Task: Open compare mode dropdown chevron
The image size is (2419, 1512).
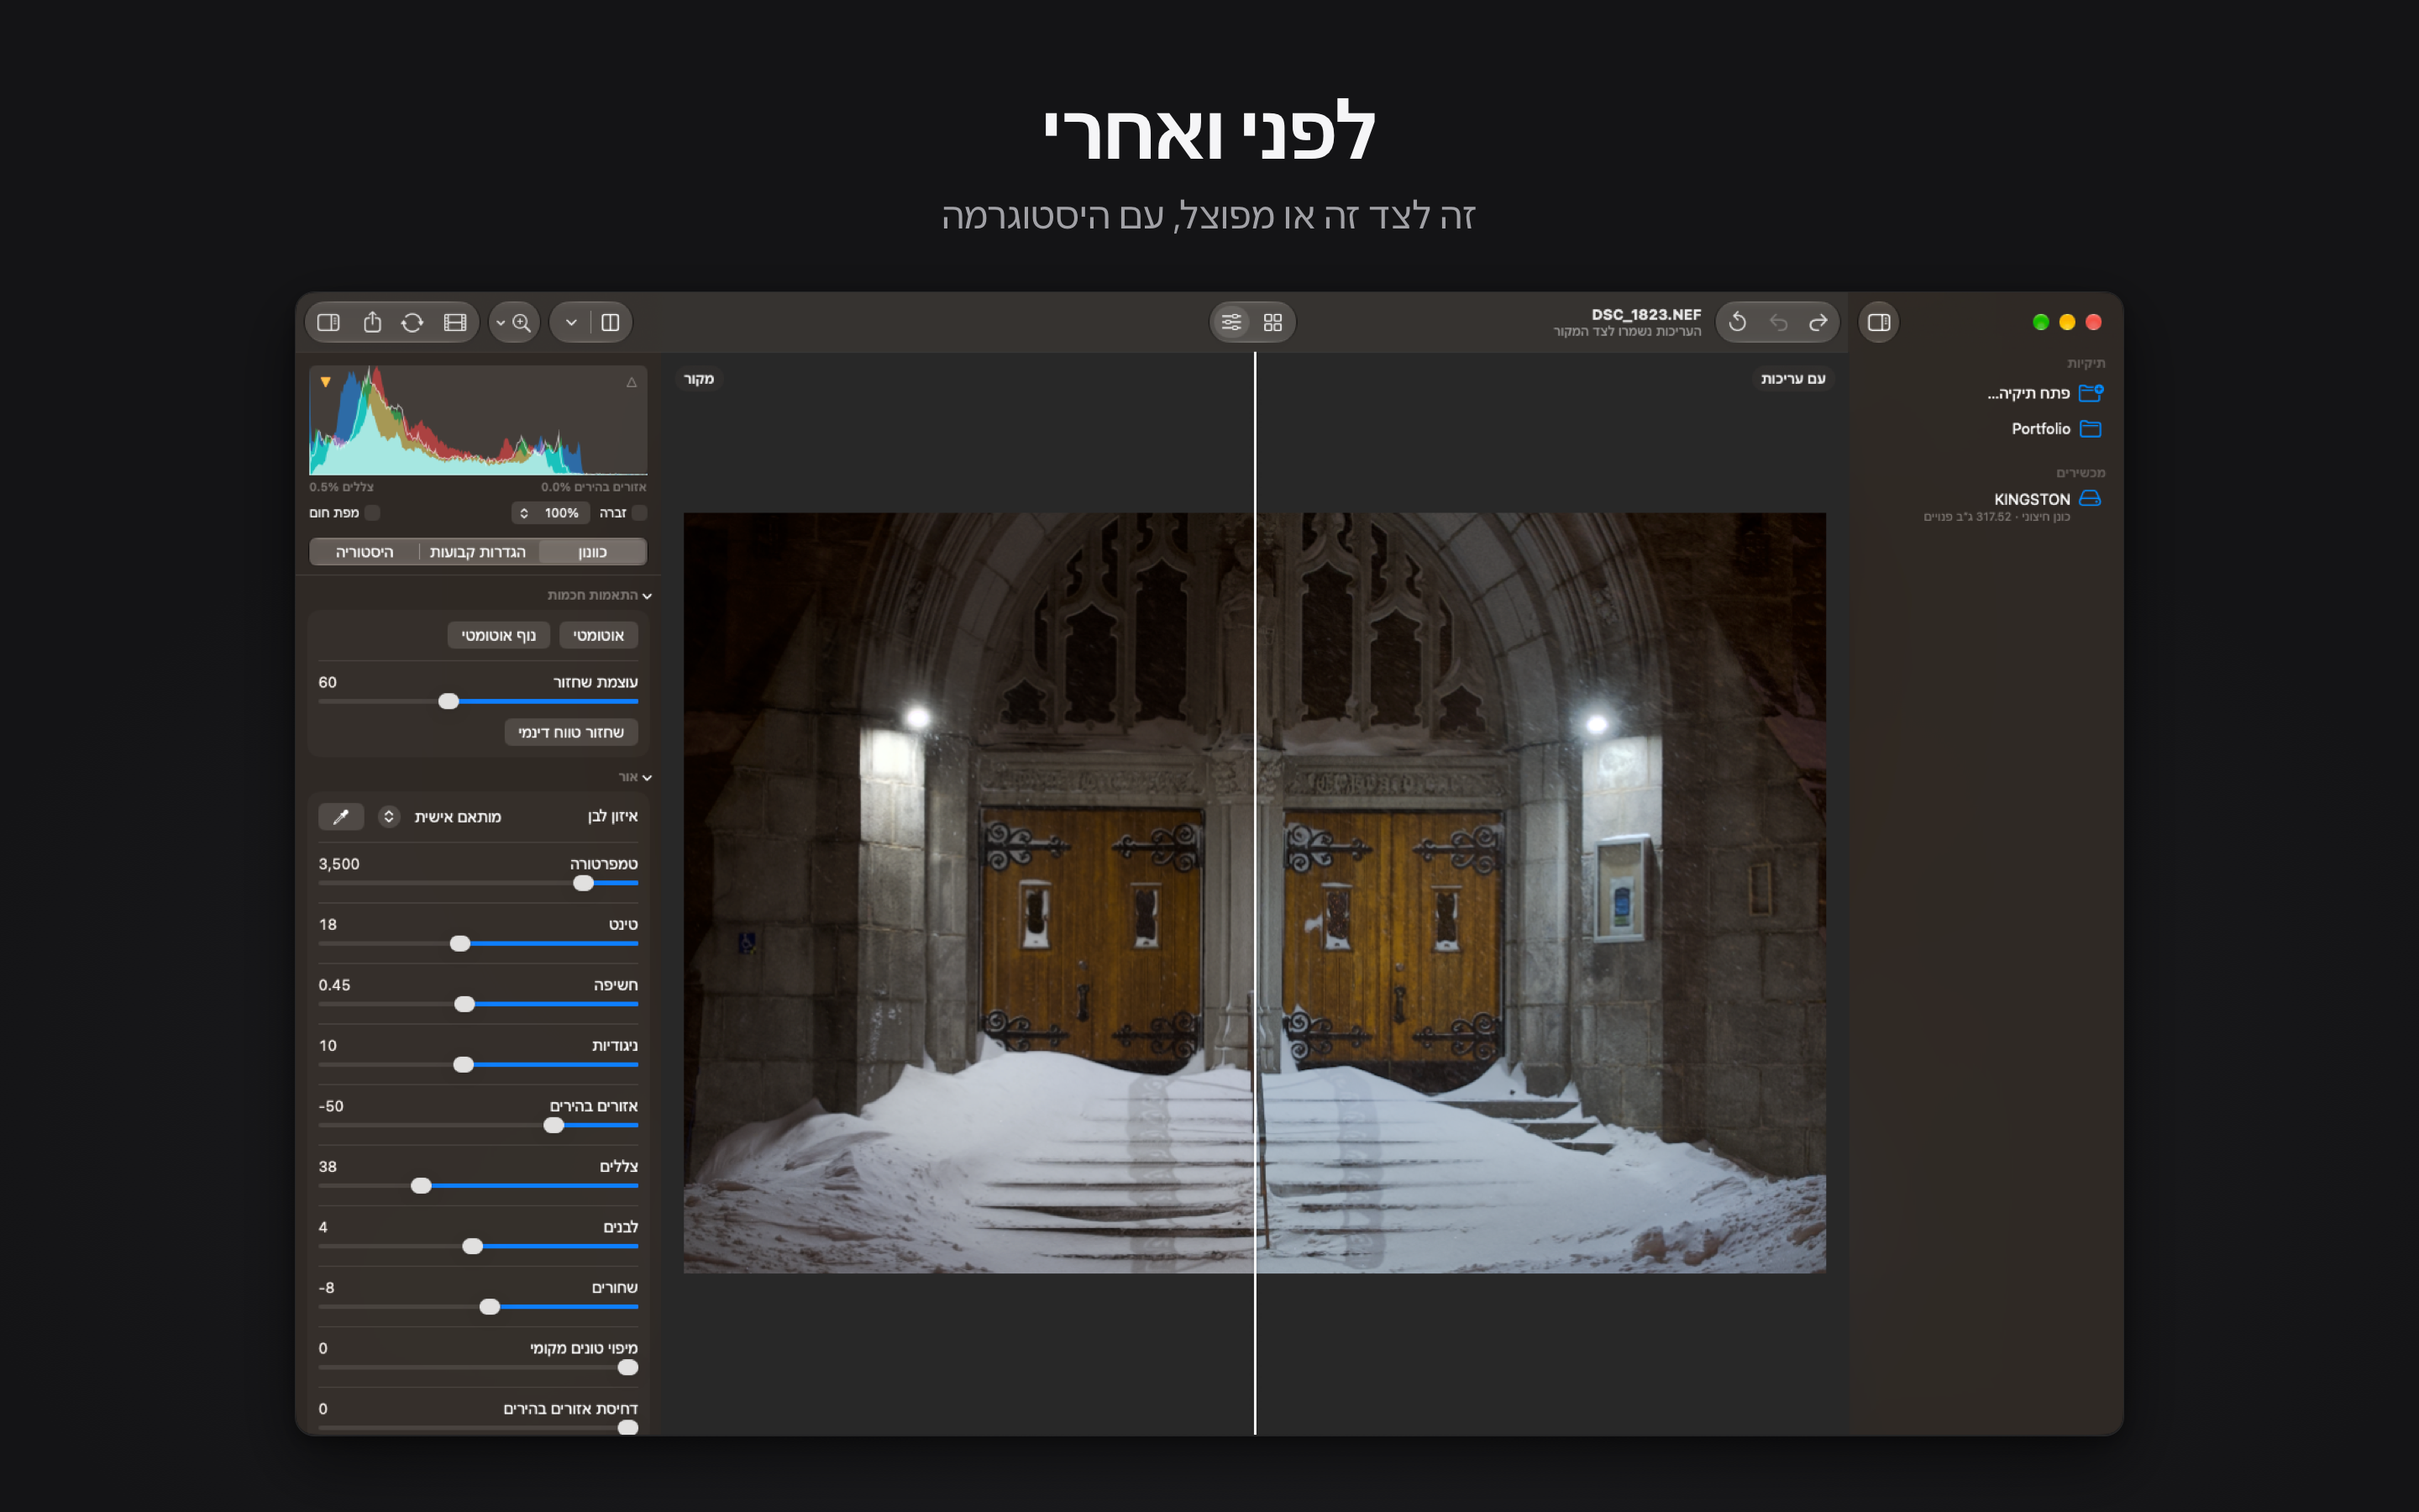Action: 572,322
